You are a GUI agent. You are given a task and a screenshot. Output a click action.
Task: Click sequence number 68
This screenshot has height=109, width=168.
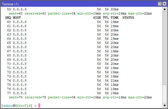[x=9, y=55]
